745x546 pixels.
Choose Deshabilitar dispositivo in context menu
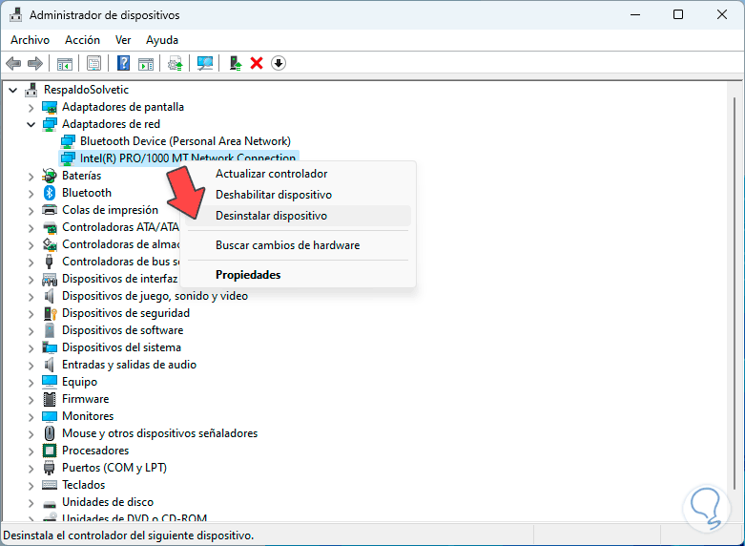click(x=298, y=195)
